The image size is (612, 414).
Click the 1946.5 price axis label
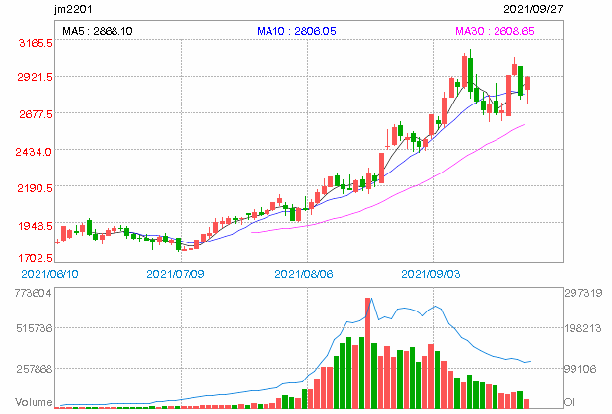tap(36, 226)
